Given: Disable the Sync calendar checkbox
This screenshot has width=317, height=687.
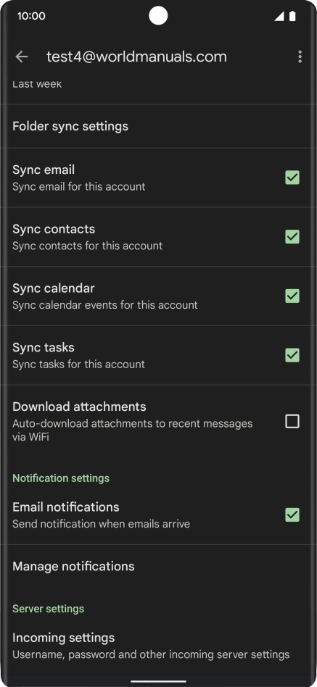Looking at the screenshot, I should (292, 296).
